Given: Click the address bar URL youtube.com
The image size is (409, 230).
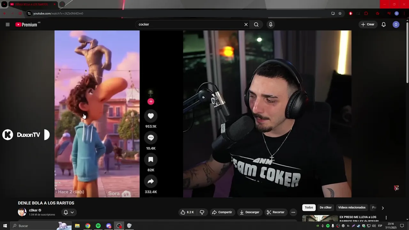Looking at the screenshot, I should point(58,13).
